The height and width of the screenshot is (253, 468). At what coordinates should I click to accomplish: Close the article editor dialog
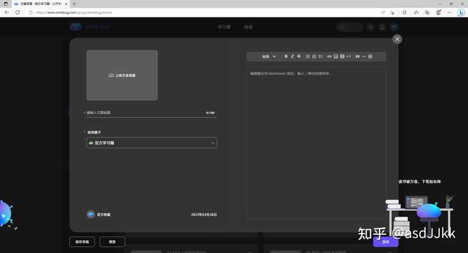397,39
